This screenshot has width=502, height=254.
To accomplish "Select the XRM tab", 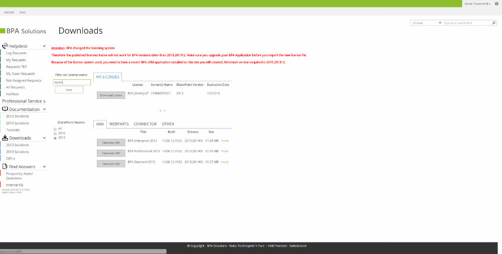I will coord(100,124).
